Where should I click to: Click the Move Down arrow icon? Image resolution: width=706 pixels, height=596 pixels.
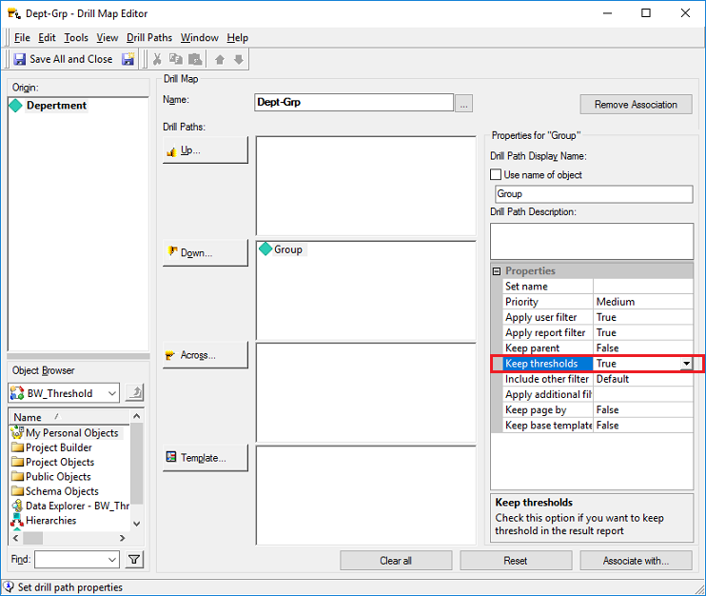[239, 59]
